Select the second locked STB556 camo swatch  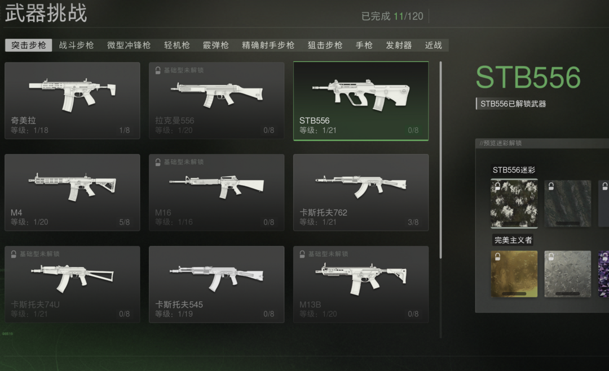(567, 204)
